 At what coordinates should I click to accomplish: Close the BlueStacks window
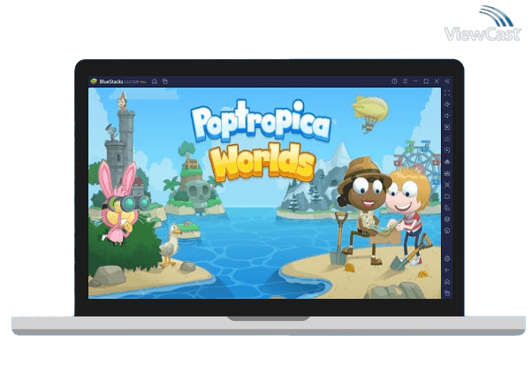click(x=437, y=81)
